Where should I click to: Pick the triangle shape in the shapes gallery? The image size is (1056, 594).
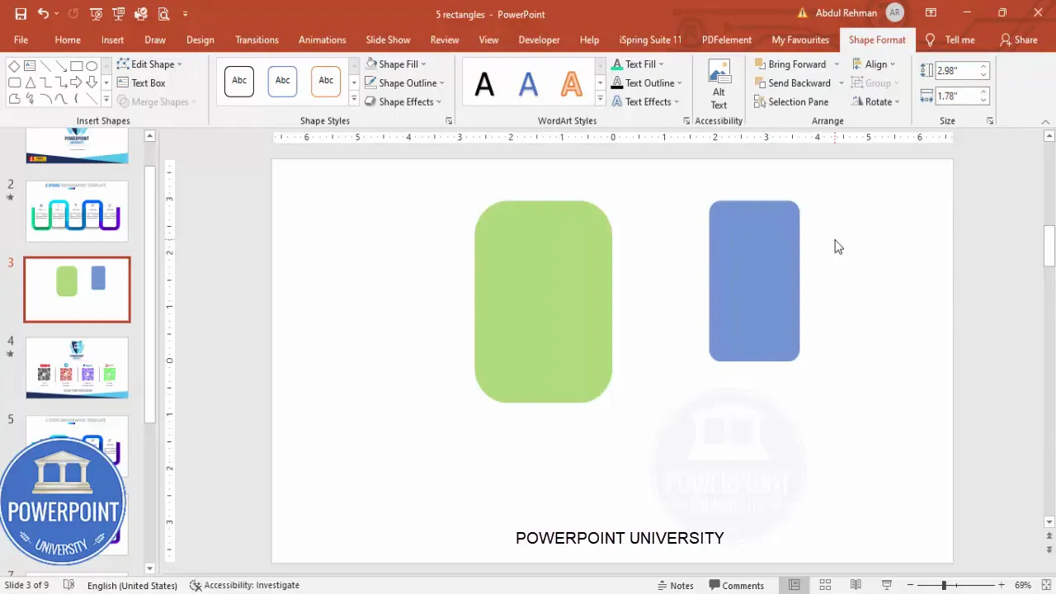[x=30, y=82]
